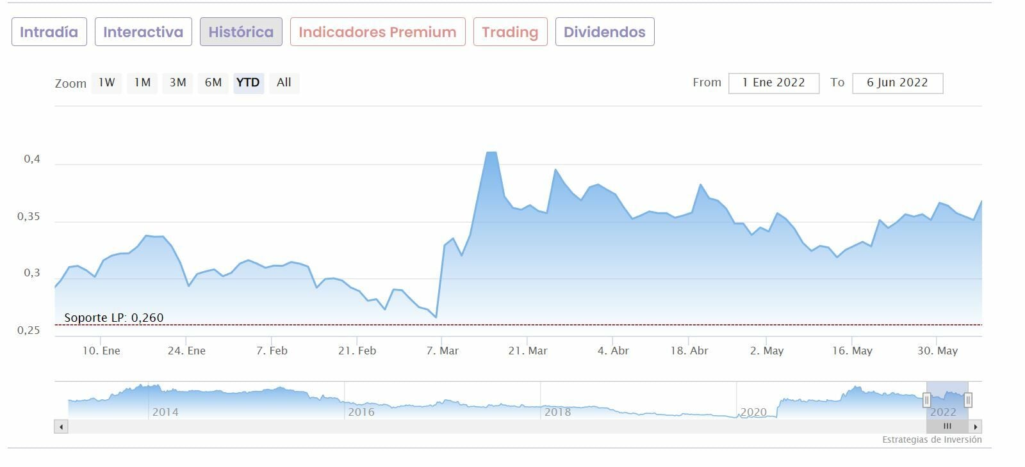Click the scrollbar left arrow

61,427
